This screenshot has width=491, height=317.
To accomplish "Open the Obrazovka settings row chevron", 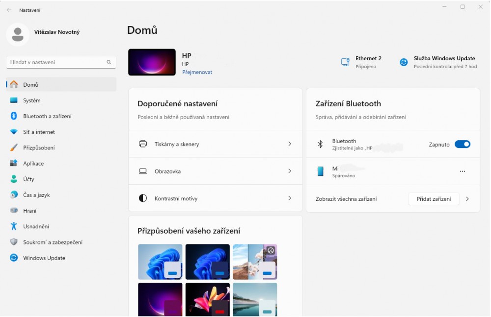I will pyautogui.click(x=290, y=171).
